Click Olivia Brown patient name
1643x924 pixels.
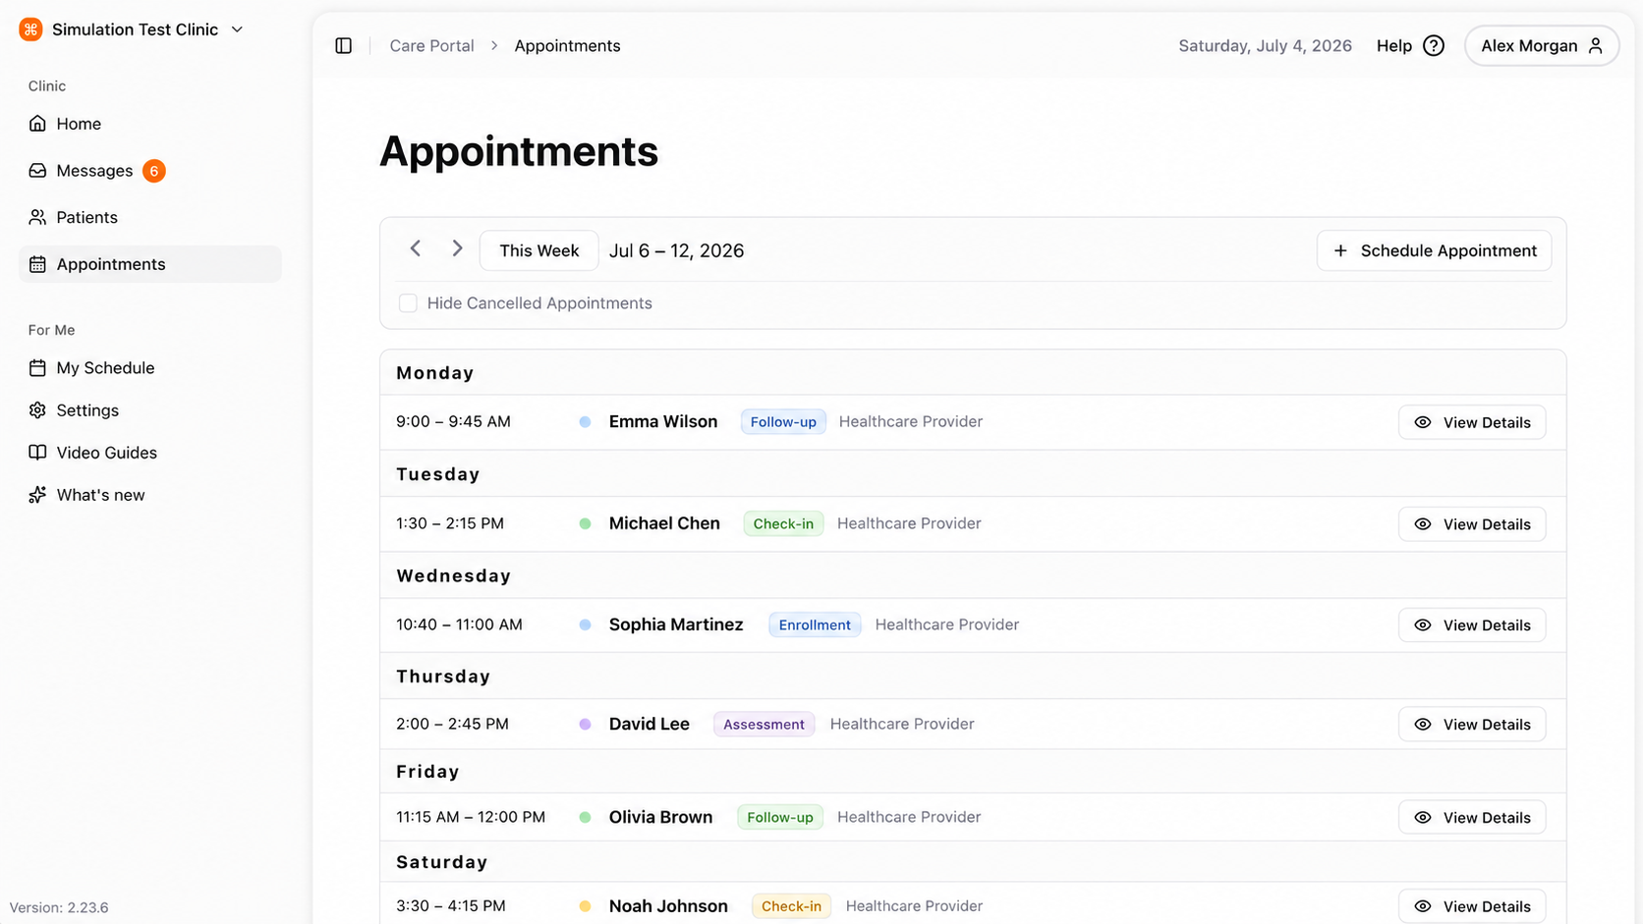pos(660,817)
